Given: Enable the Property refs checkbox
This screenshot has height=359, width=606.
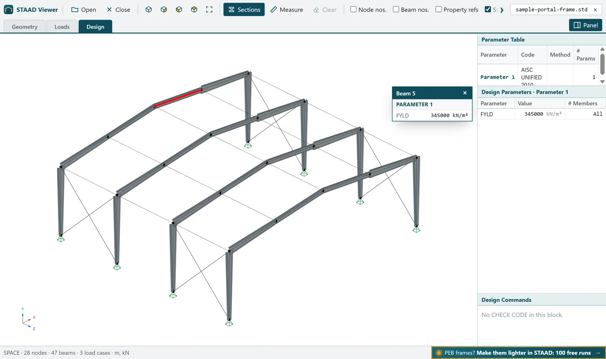Looking at the screenshot, I should coord(439,9).
